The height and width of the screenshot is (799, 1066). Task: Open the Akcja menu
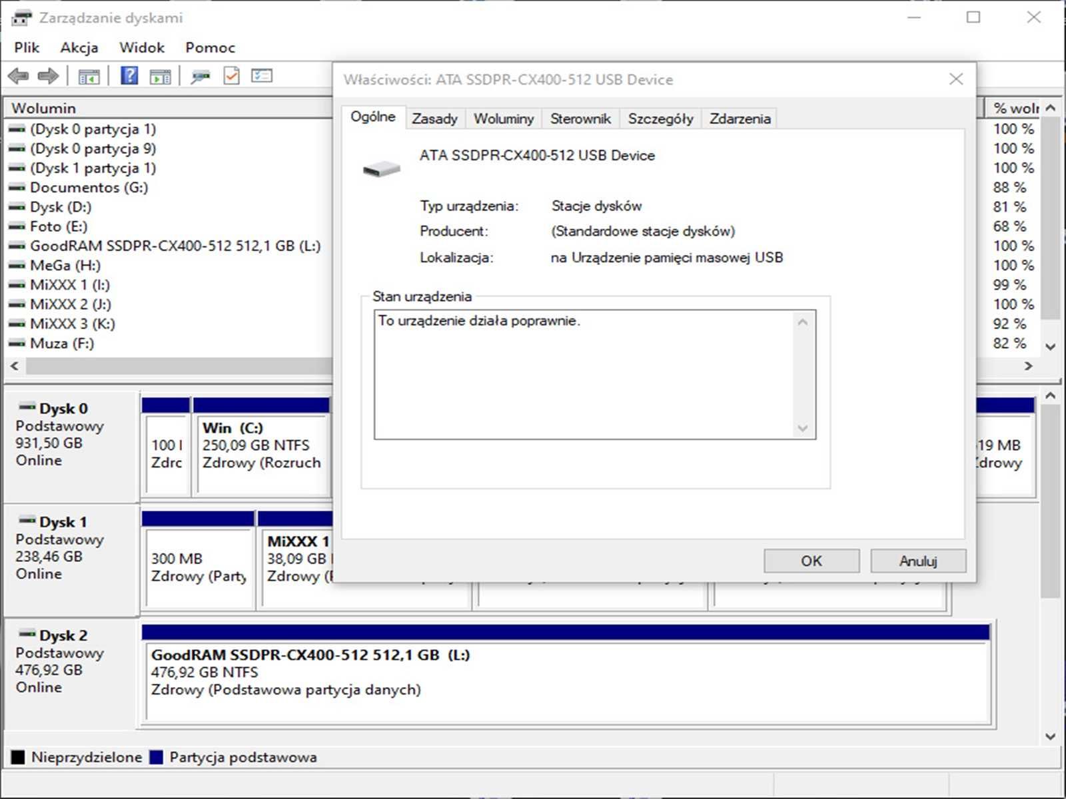click(x=79, y=48)
